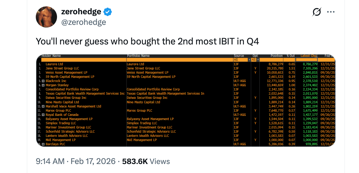359x173 pixels.
Task: Open Grok analysis via the slashed-circle icon
Action: [x=317, y=12]
